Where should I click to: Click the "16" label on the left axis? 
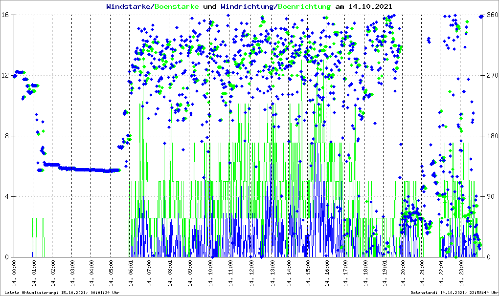coord(6,15)
